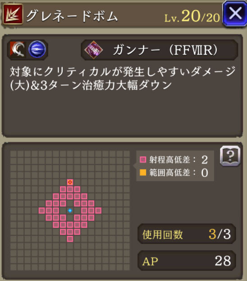Tap the pink 射程高低差 legend swatch
This screenshot has height=281, width=247.
(x=143, y=159)
